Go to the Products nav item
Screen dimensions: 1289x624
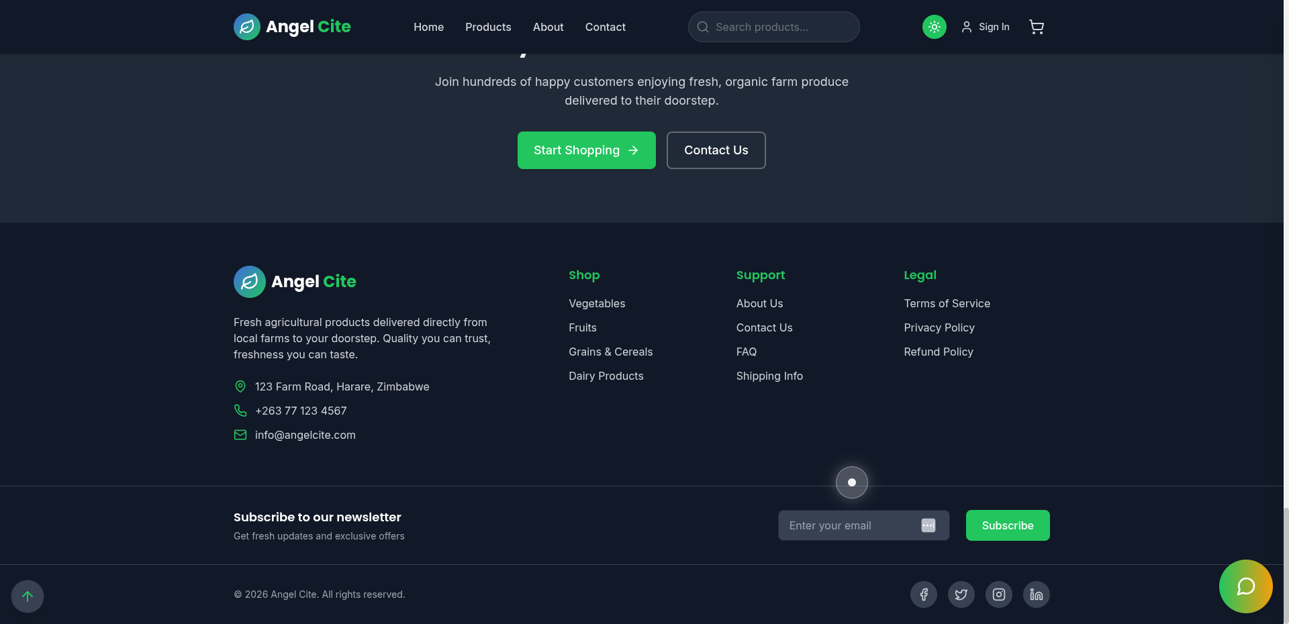488,27
